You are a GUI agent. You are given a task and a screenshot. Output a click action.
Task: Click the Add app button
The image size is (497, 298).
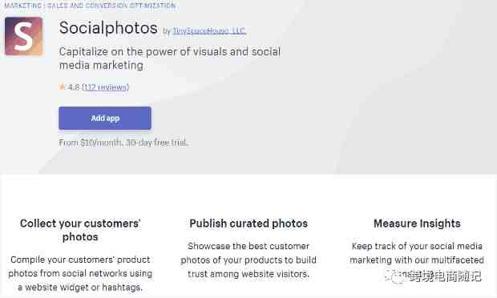tap(105, 118)
